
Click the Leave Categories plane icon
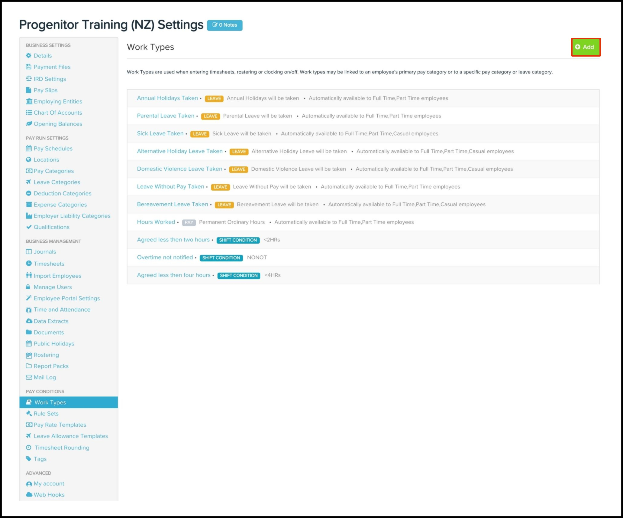pyautogui.click(x=29, y=182)
